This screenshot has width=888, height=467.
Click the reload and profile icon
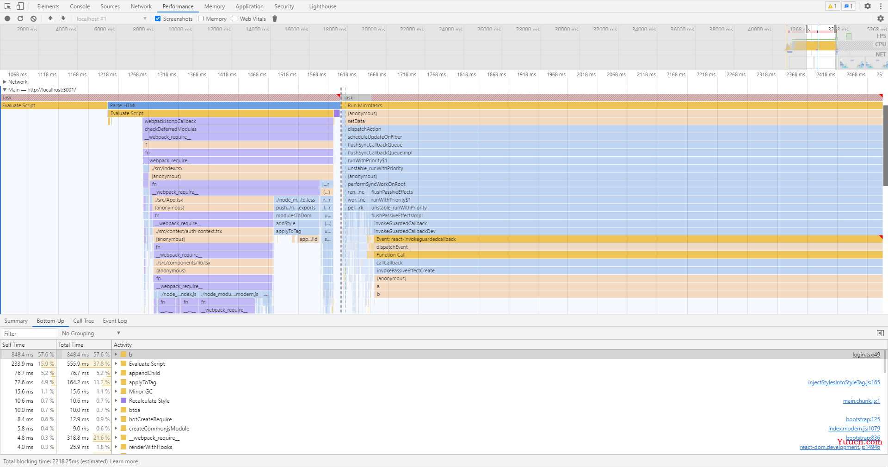click(20, 18)
